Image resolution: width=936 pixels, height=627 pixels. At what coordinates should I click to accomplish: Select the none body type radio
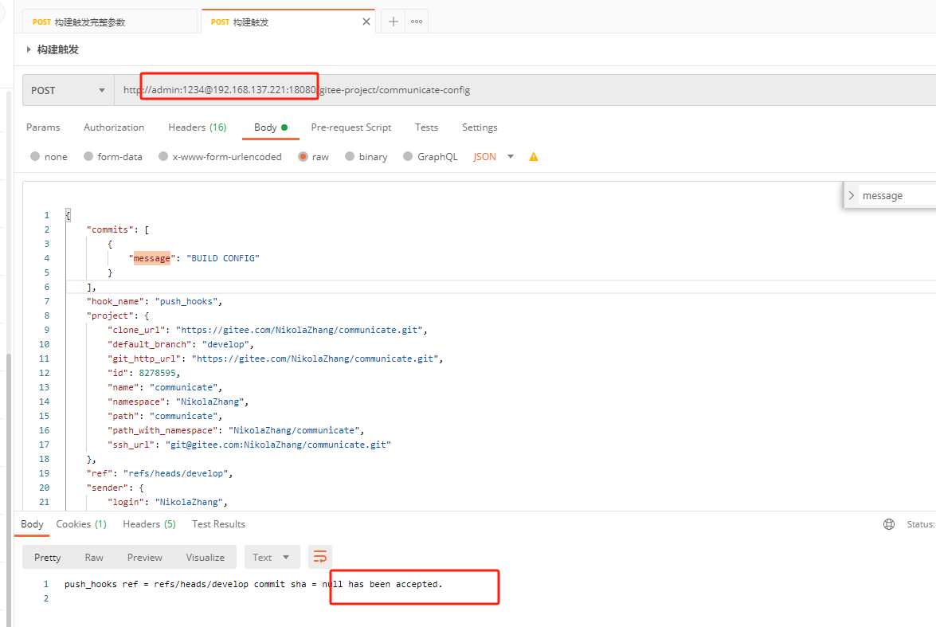pyautogui.click(x=35, y=157)
